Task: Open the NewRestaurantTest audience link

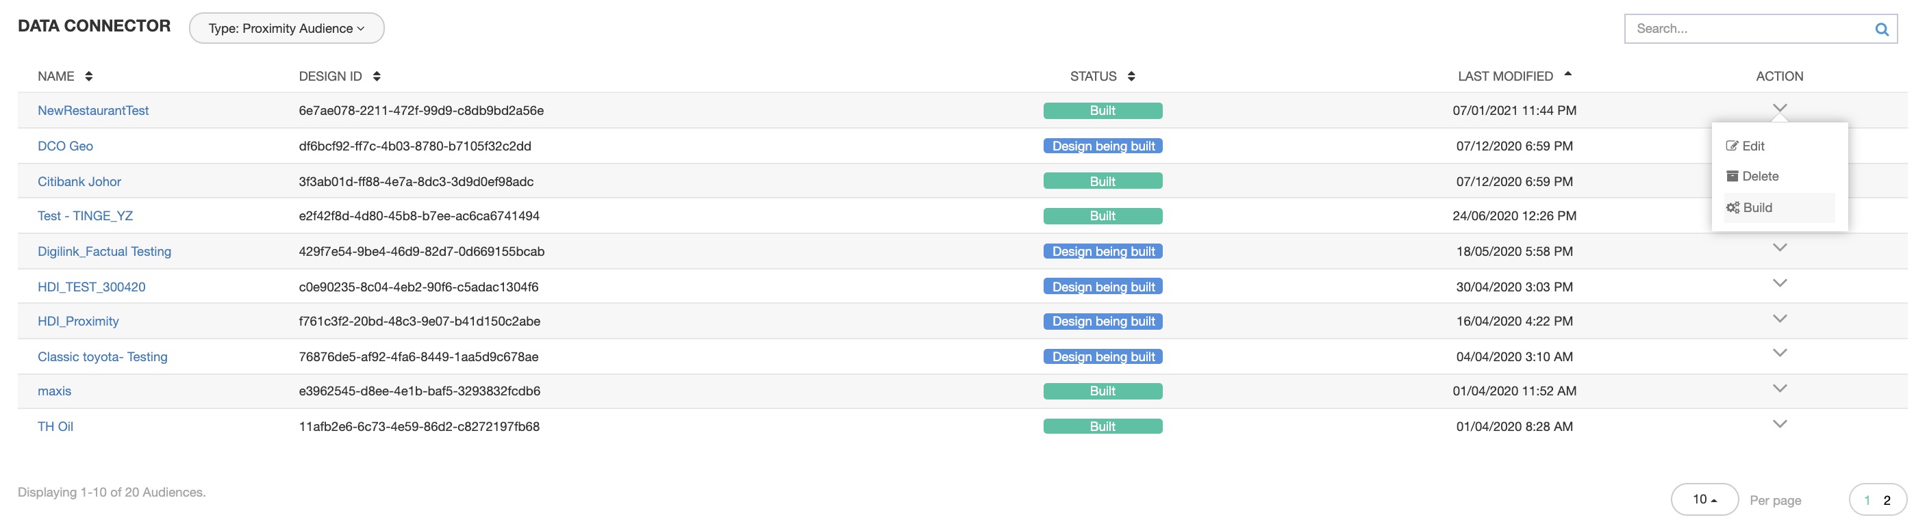Action: (x=92, y=111)
